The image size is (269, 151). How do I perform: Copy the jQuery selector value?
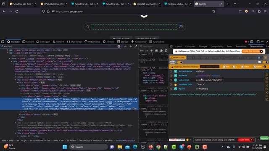pyautogui.click(x=171, y=89)
